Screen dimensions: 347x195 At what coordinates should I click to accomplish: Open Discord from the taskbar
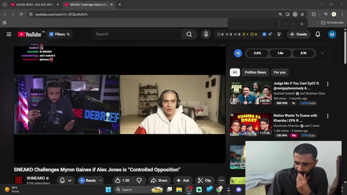coord(239,190)
